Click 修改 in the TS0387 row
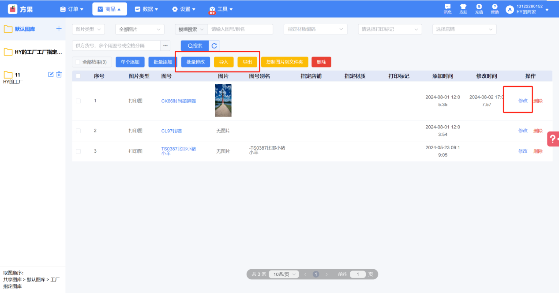This screenshot has height=293, width=559. tap(523, 151)
